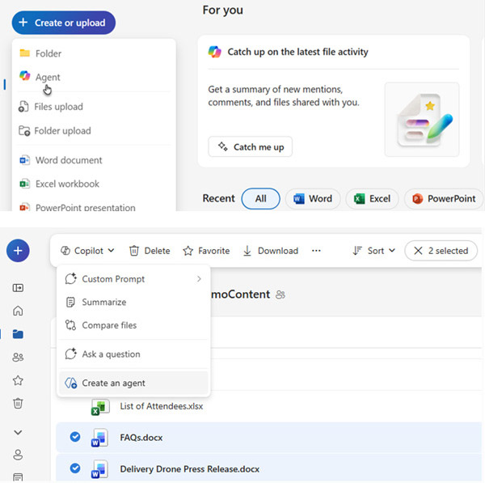Screen dimensions: 485x483
Task: Uncheck the FAQs.docx checkbox
Action: point(75,437)
